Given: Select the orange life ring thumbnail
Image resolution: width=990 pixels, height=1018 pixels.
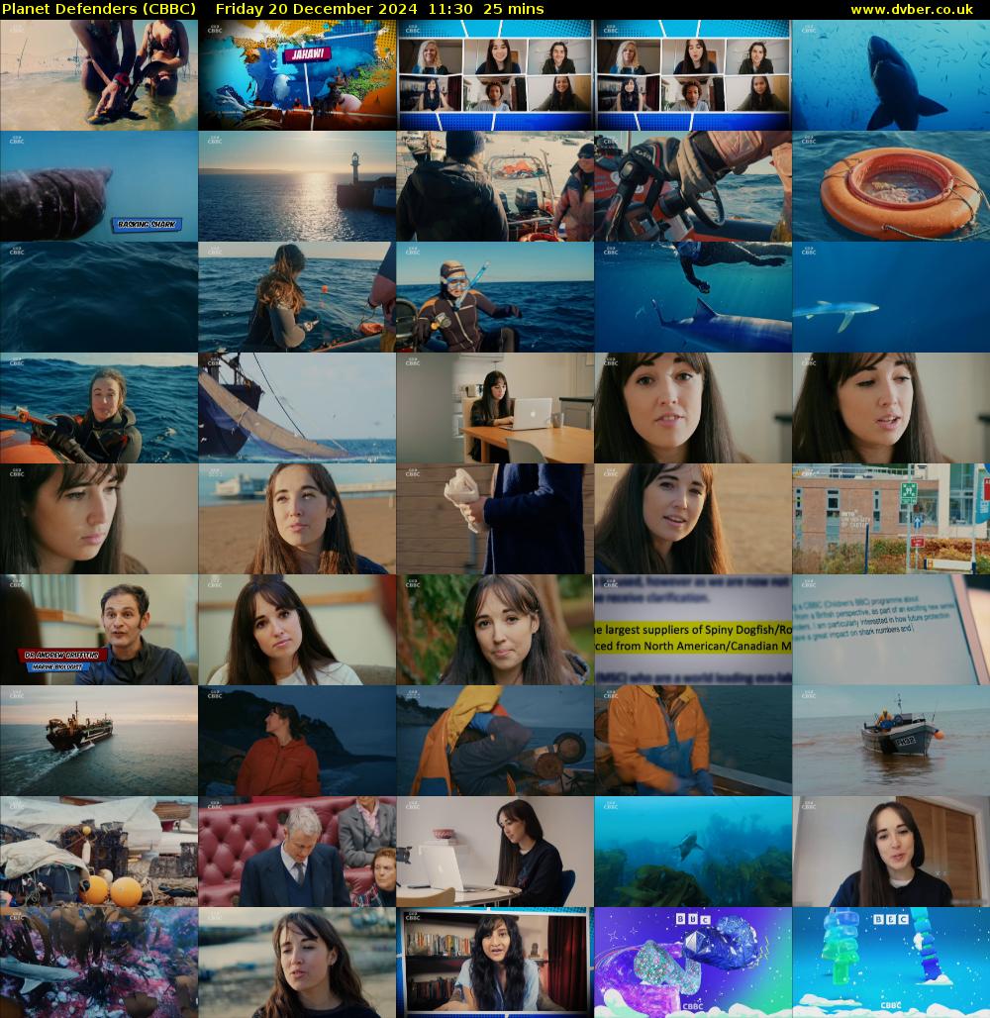Looking at the screenshot, I should click(x=891, y=186).
